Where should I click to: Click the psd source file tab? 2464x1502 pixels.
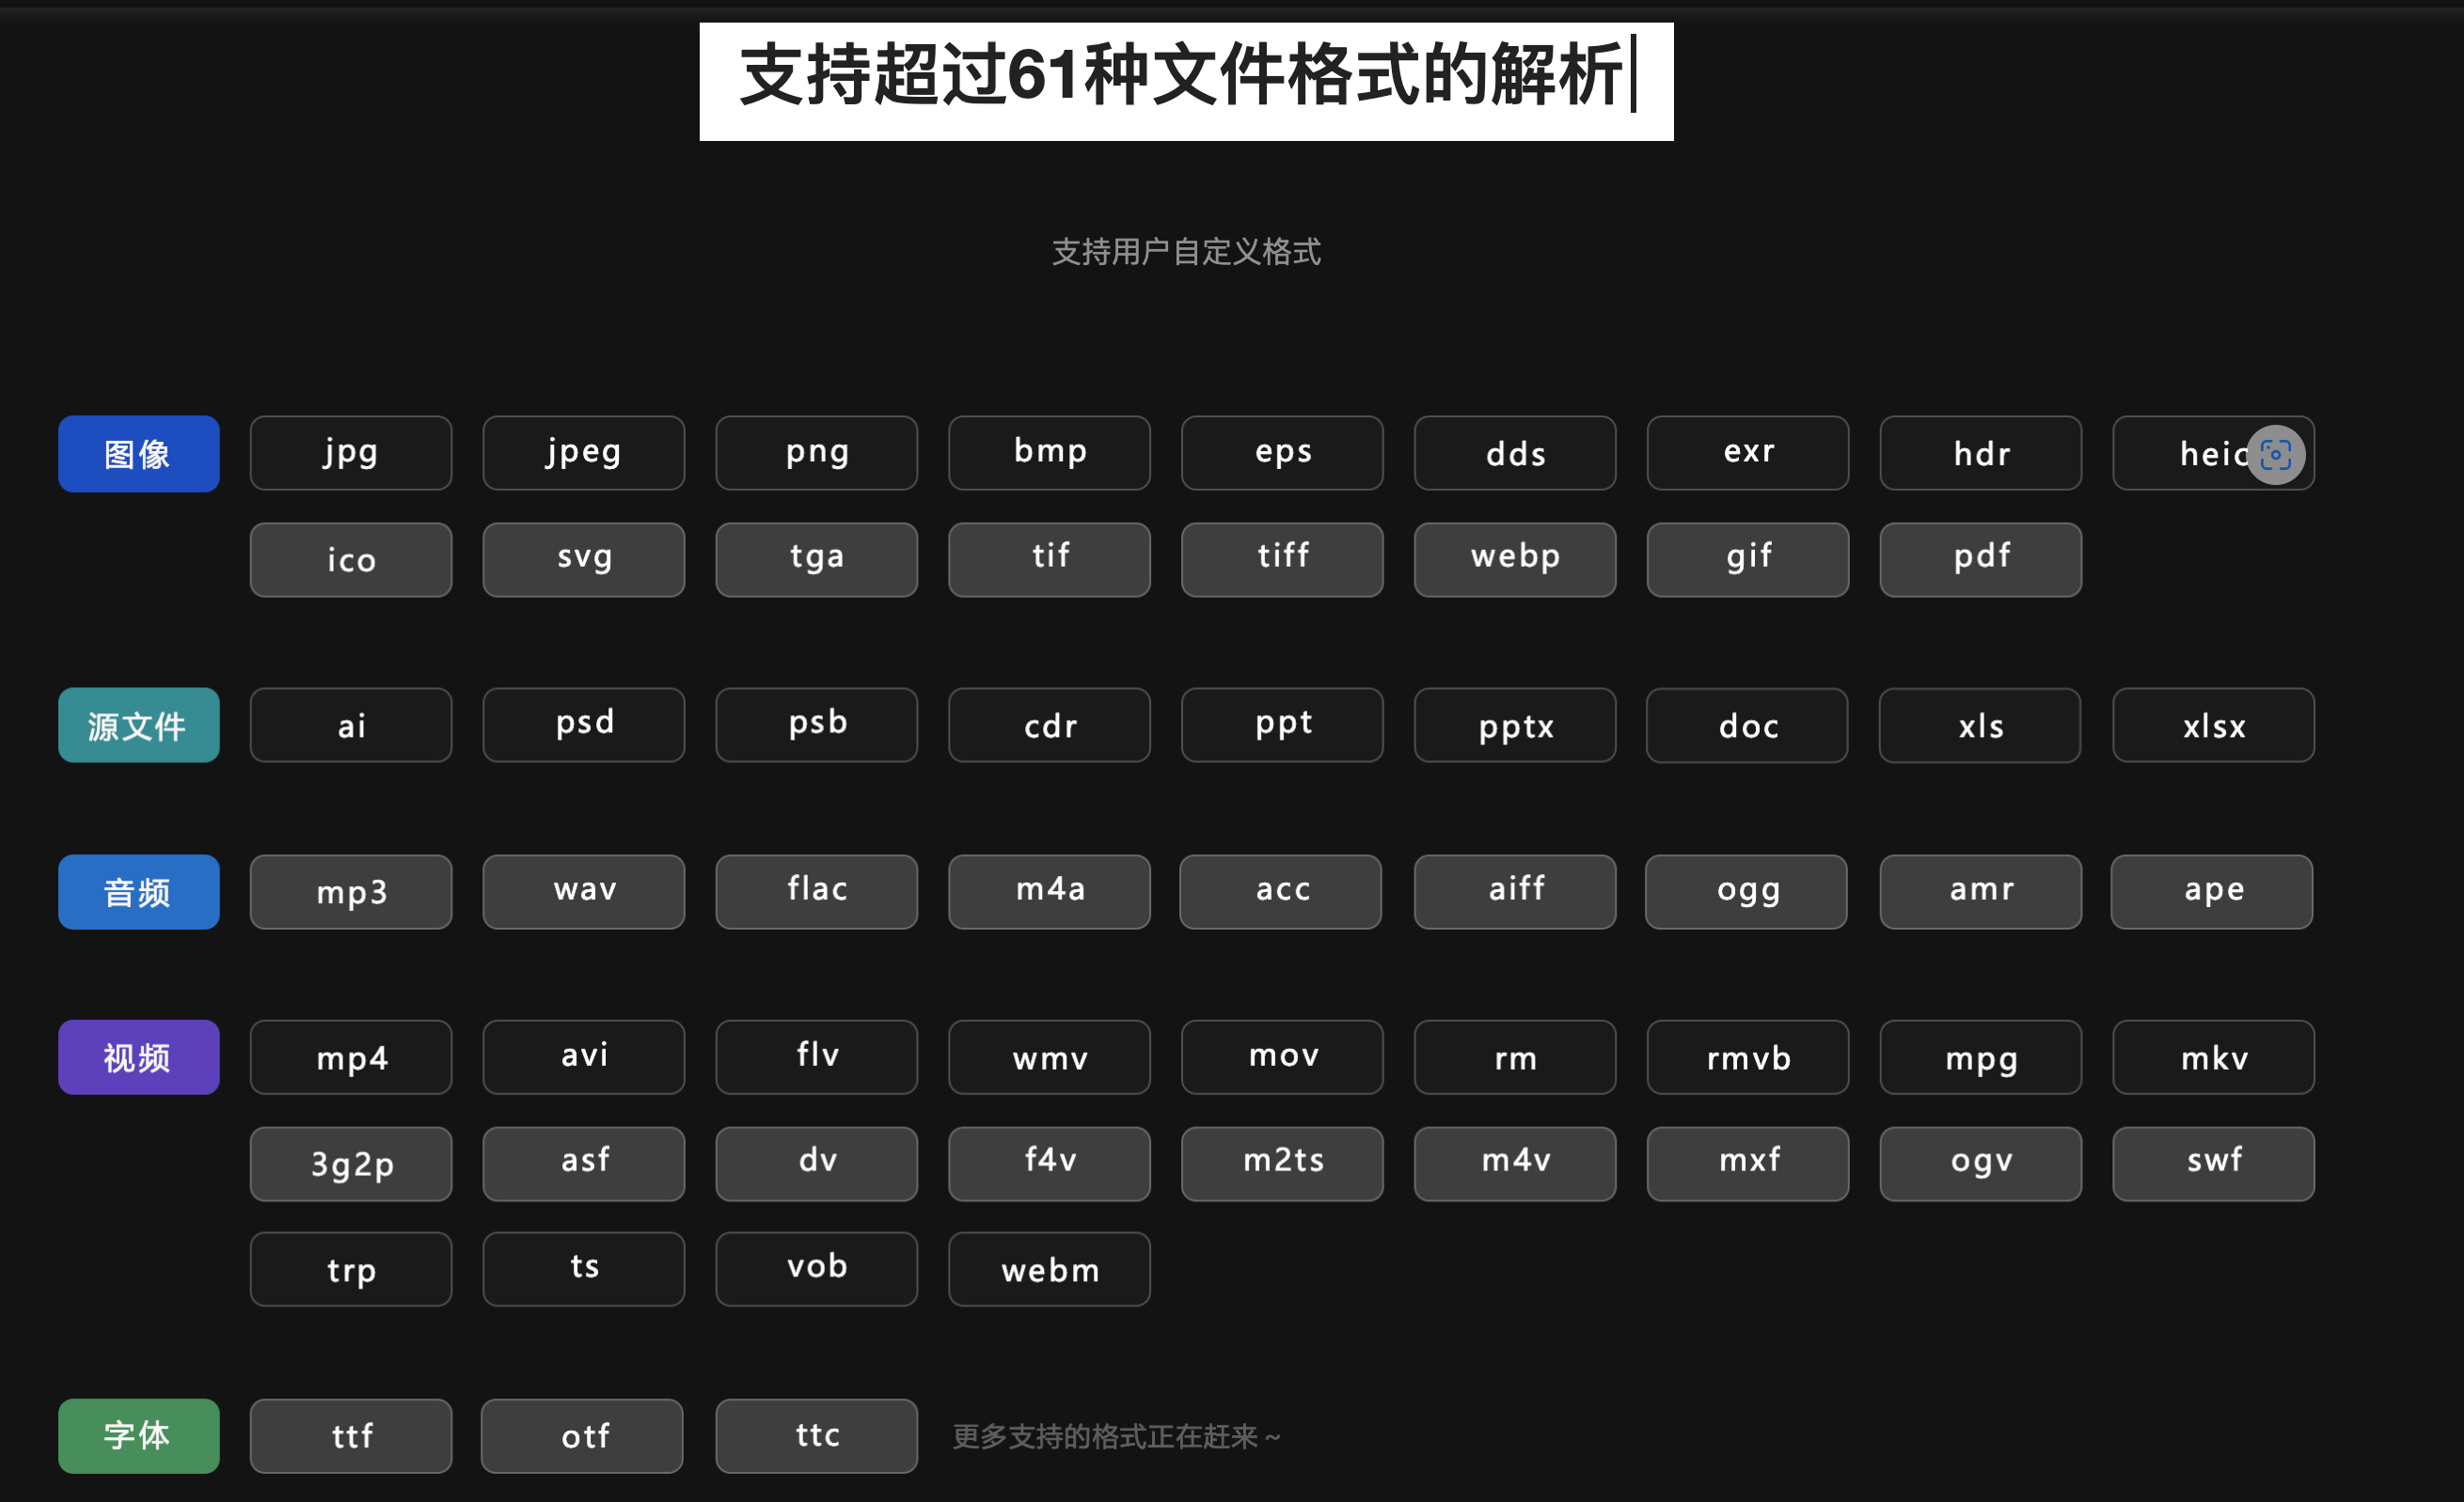click(584, 723)
